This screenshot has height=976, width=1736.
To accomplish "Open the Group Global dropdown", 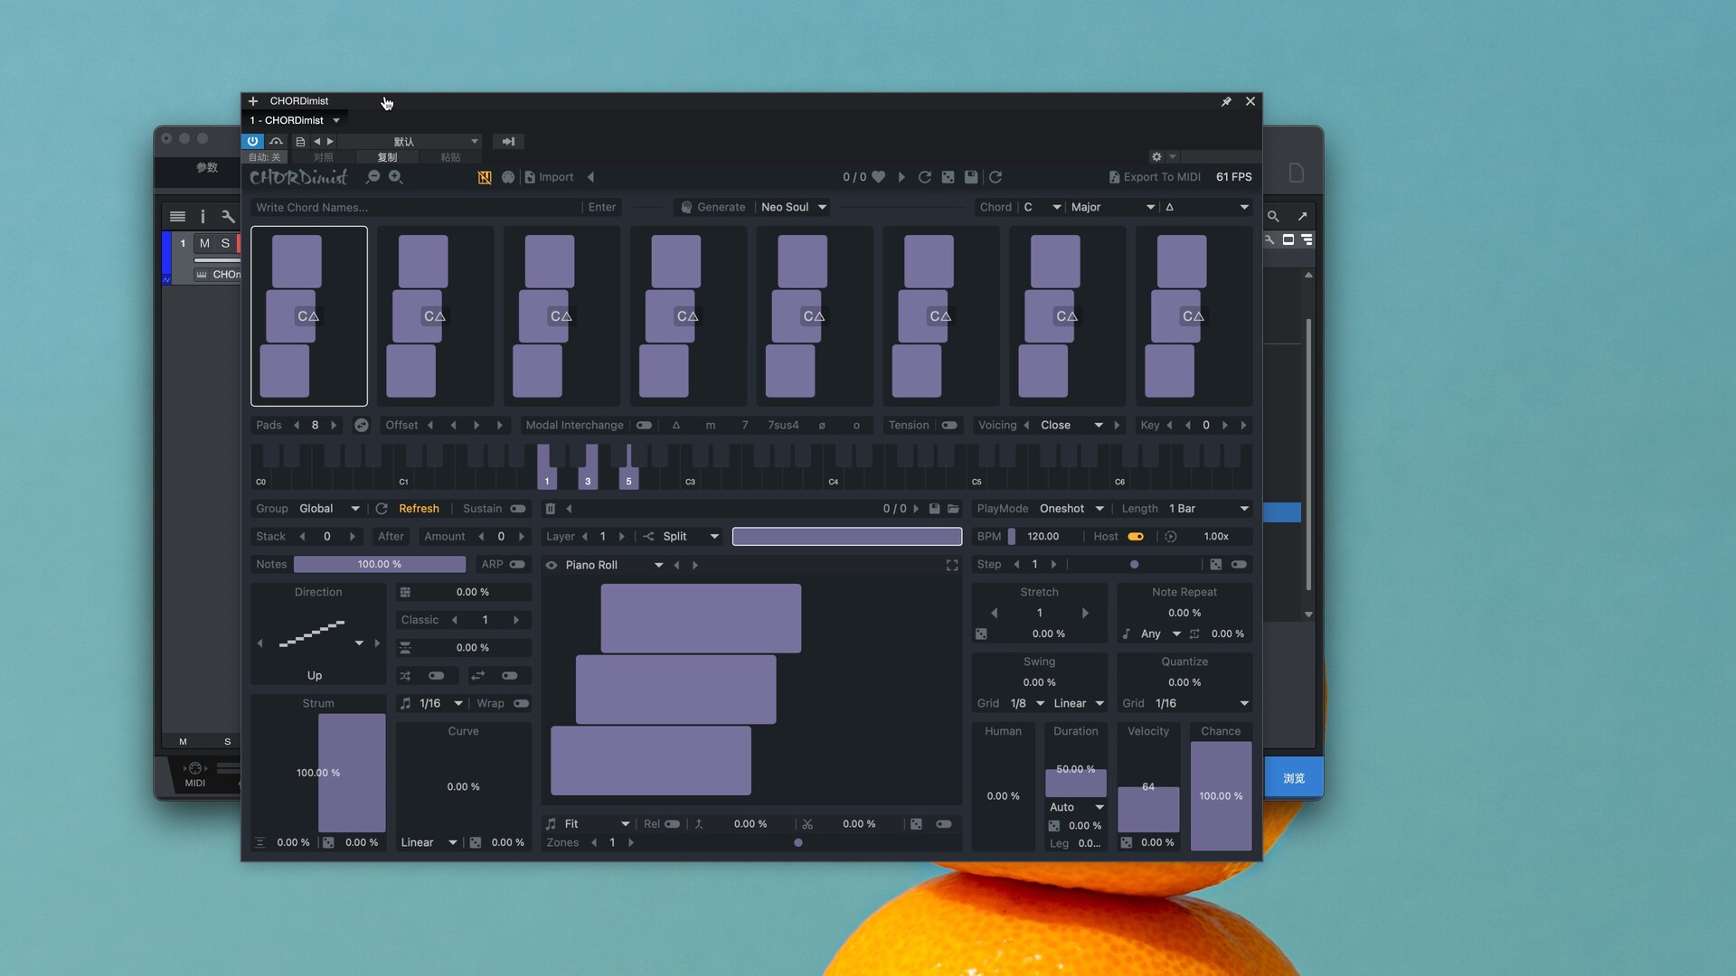I will (329, 509).
